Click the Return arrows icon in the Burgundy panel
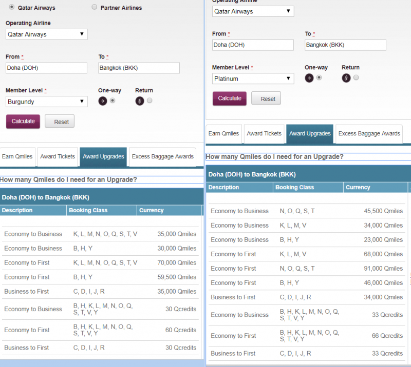Image resolution: width=411 pixels, height=367 pixels. click(140, 101)
